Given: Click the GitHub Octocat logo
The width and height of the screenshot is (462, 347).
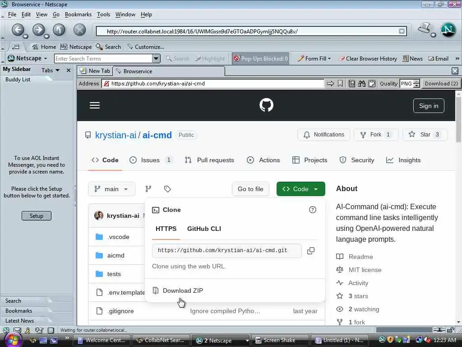Looking at the screenshot, I should tap(266, 105).
